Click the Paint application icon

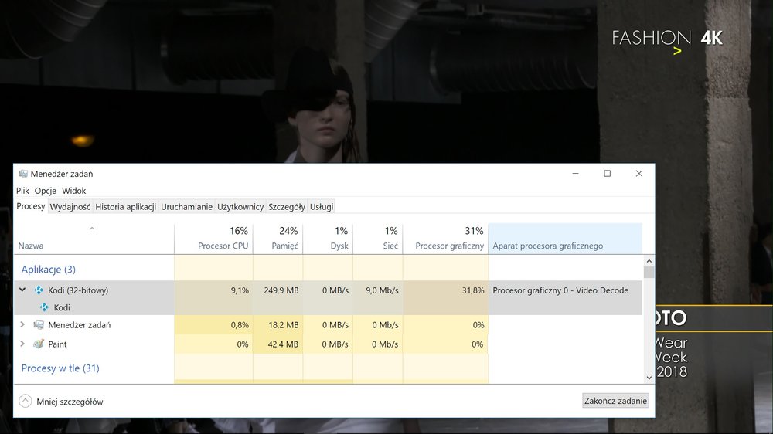[39, 344]
